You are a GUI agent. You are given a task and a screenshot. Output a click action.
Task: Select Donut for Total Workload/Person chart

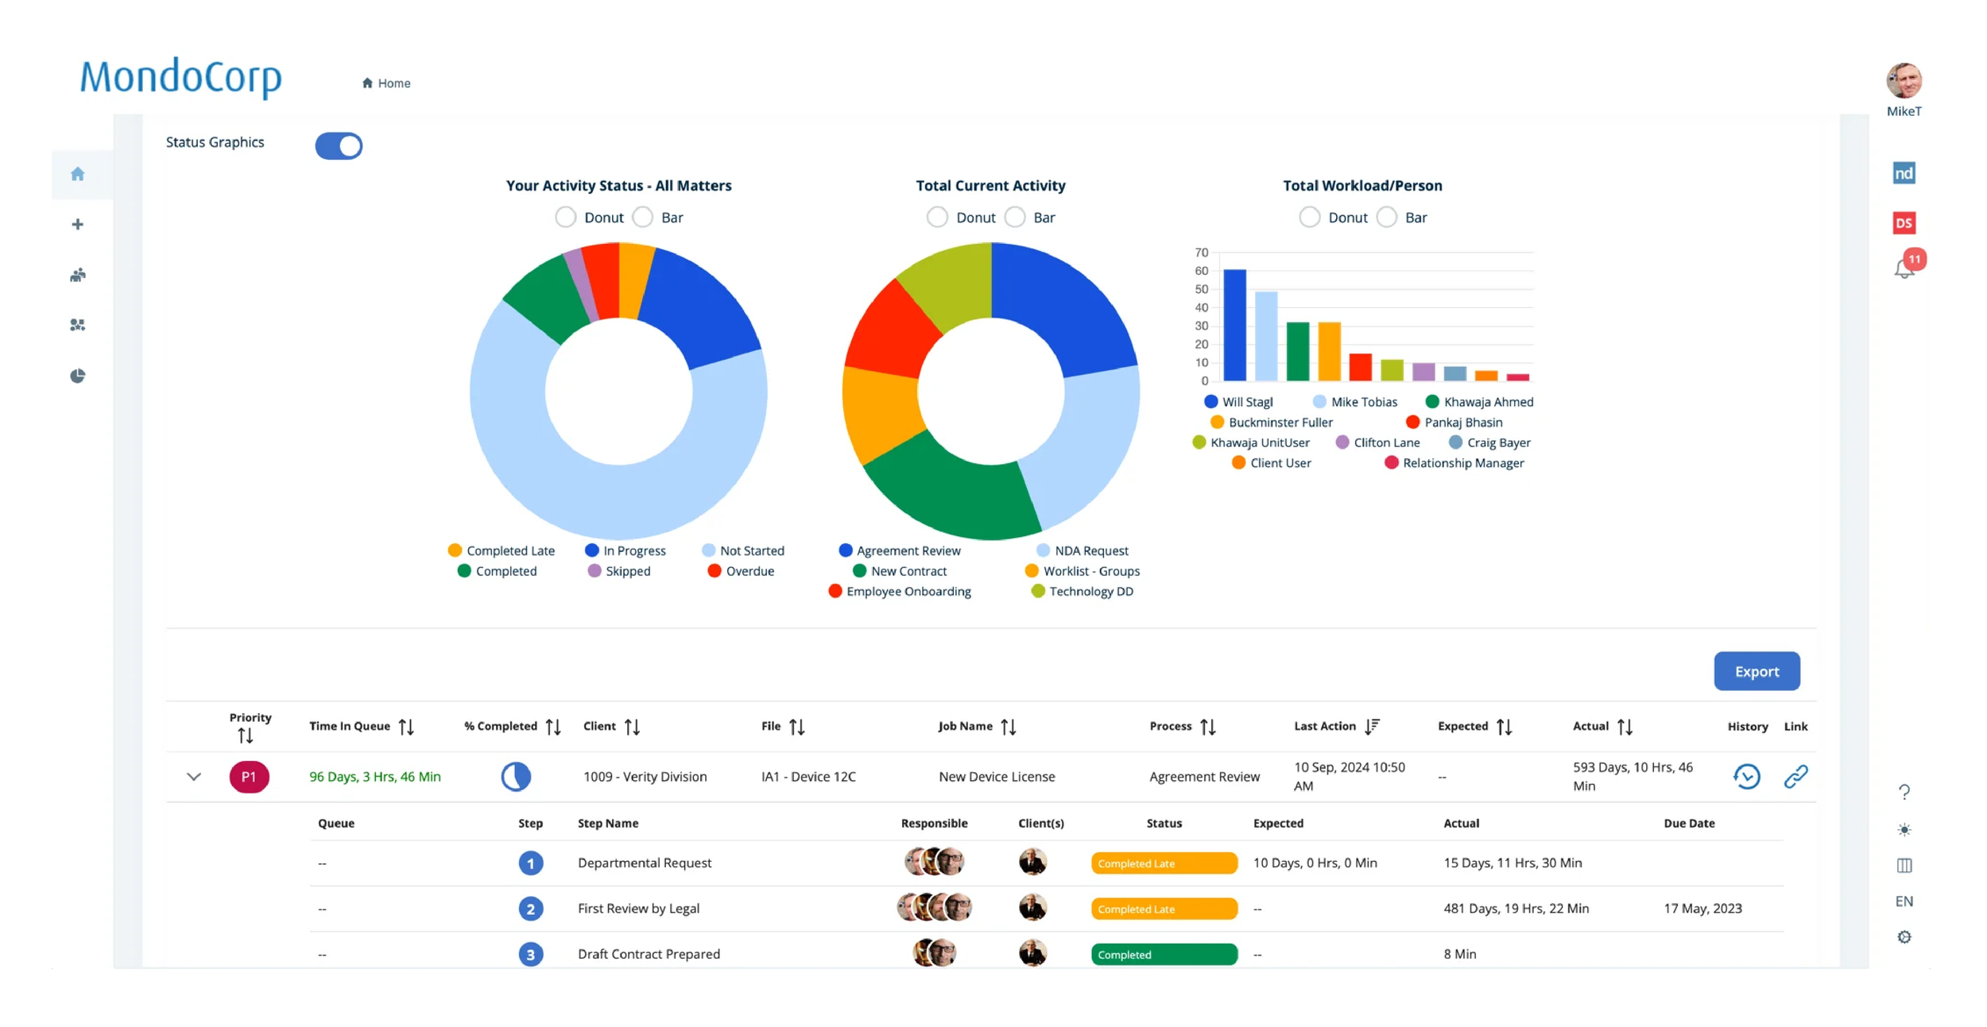[x=1309, y=218]
